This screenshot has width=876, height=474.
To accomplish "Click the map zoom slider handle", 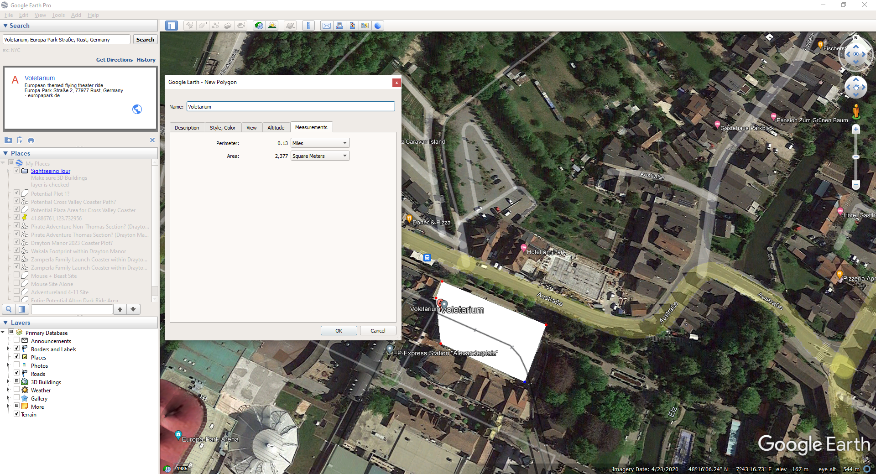I will [x=856, y=157].
